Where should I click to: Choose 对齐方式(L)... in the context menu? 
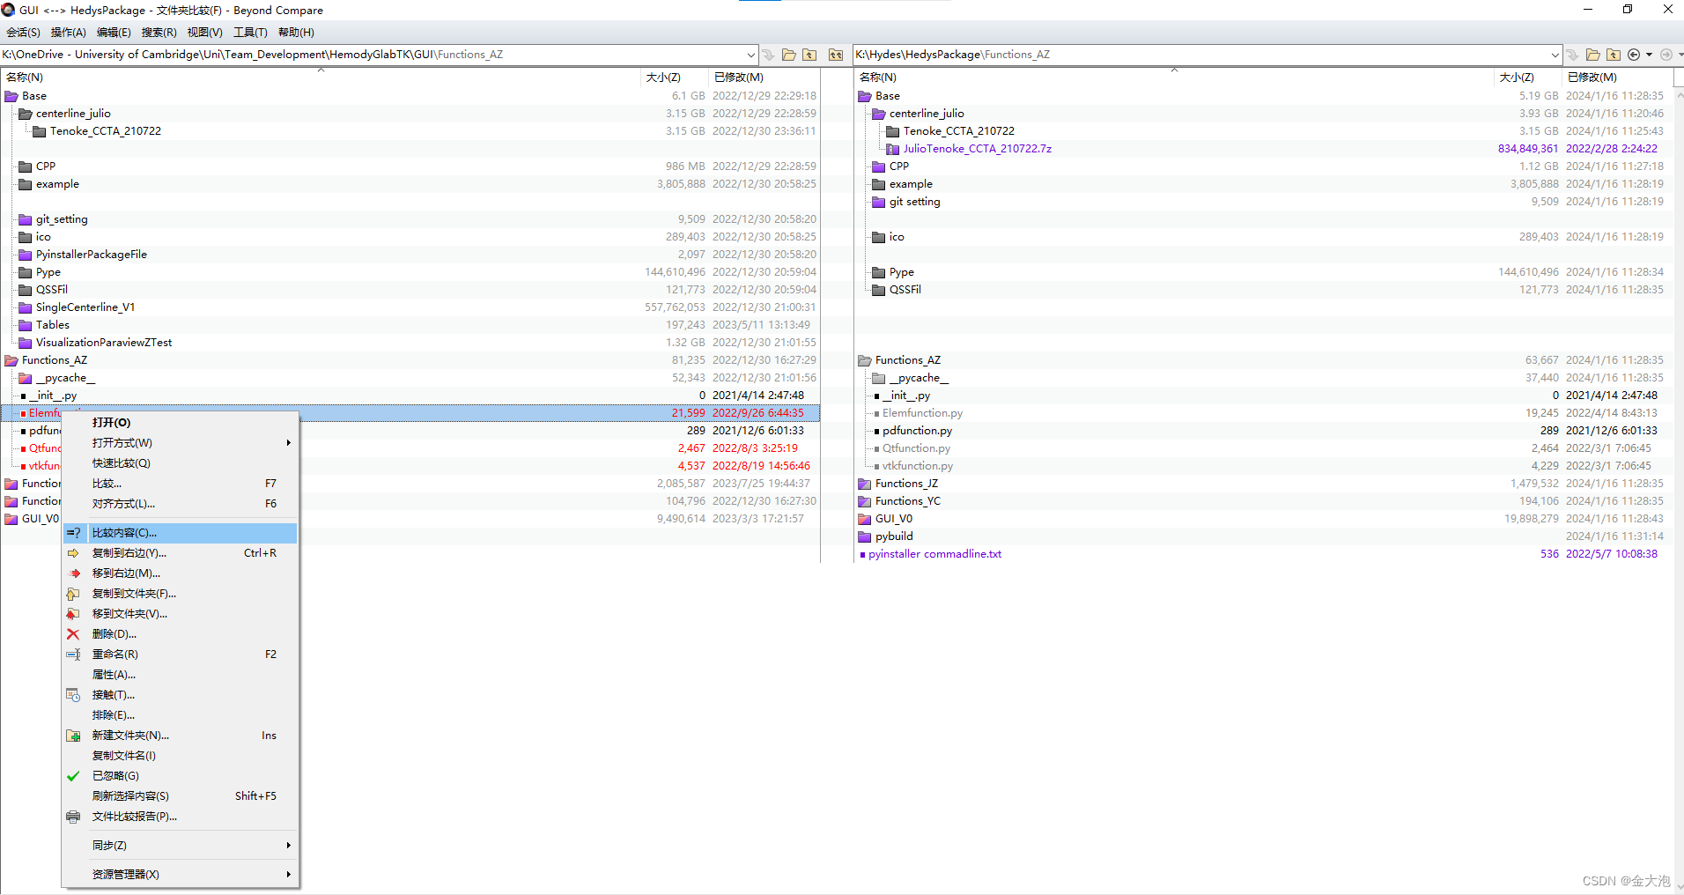point(180,504)
